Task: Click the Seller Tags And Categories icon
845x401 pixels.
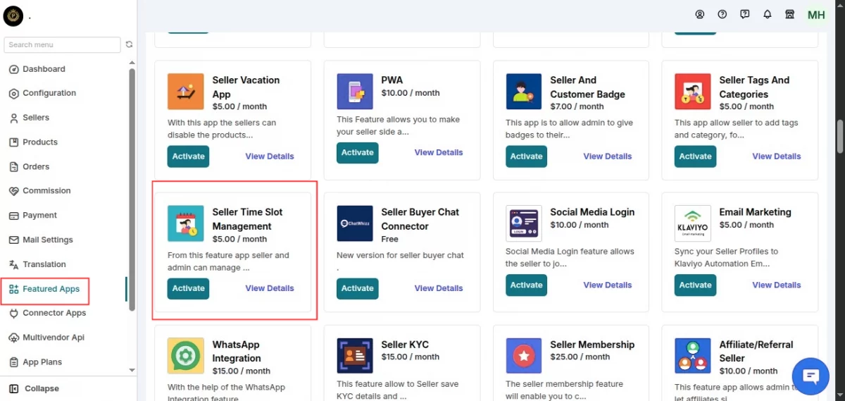Action: (x=693, y=92)
